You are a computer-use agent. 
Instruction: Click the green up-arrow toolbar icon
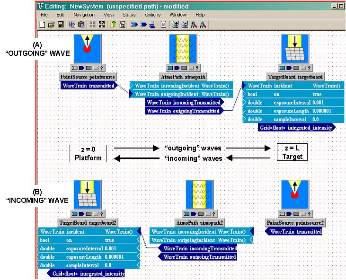113,25
